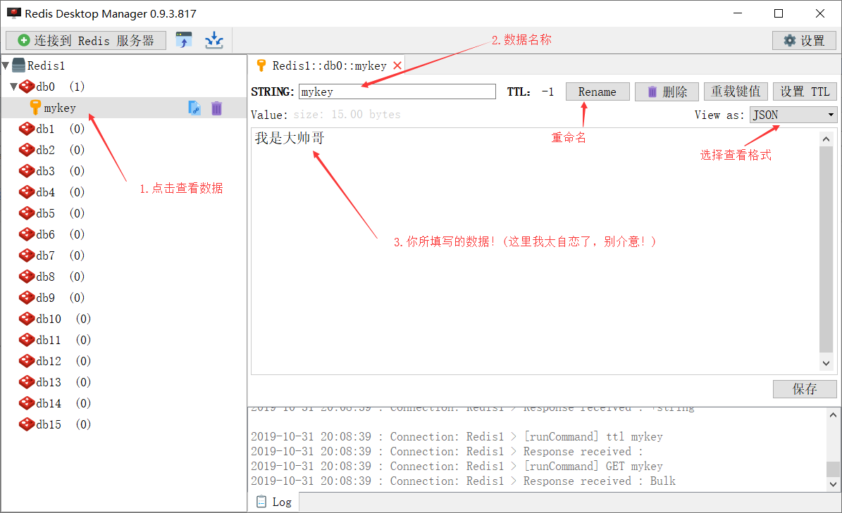Screen dimensions: 842x513
Task: Click the db14 database icon
Action: [x=27, y=403]
